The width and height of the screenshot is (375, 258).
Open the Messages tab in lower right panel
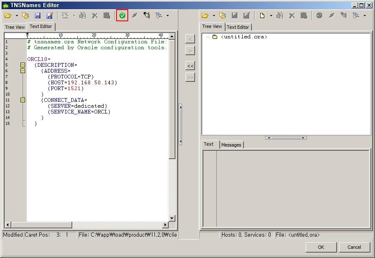click(x=231, y=145)
